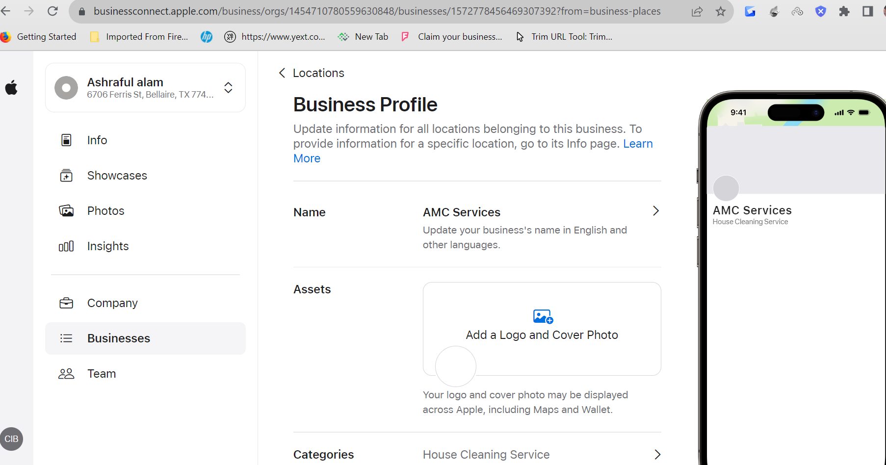886x465 pixels.
Task: Open the HP bookmark icon
Action: tap(207, 37)
